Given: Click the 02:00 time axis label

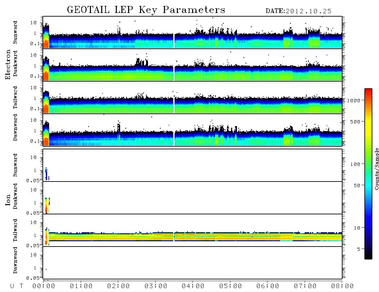Looking at the screenshot, I should pyautogui.click(x=118, y=286).
